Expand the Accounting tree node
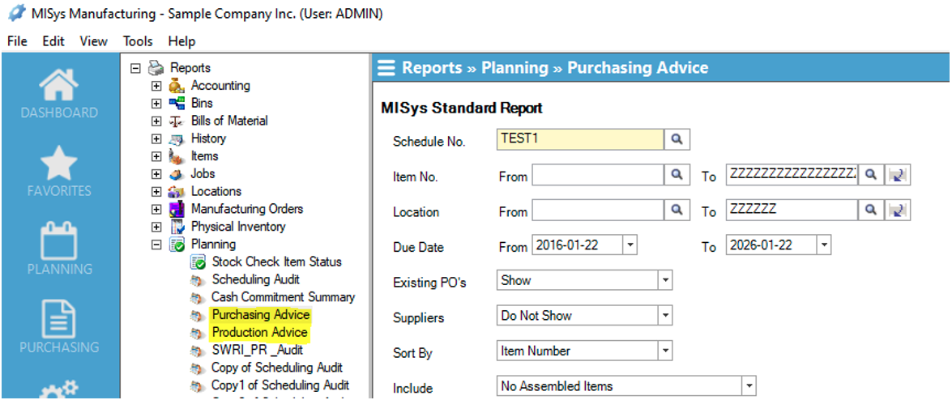Viewport: 952px width, 400px height. pos(156,86)
